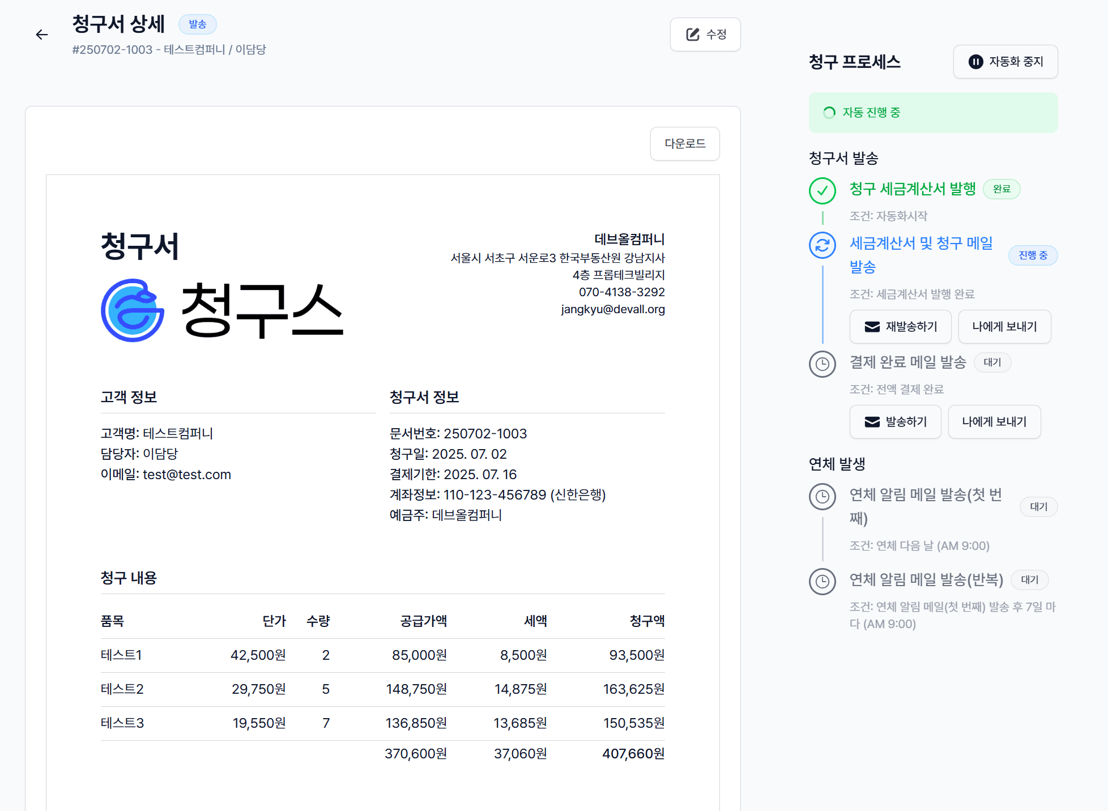Viewport: 1108px width, 811px height.
Task: Click the 자동 진행 중 spinner banner
Action: (933, 113)
